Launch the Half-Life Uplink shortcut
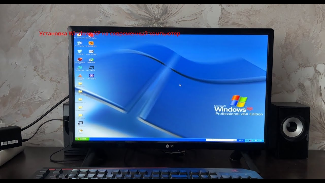The height and width of the screenshot is (183, 325). pos(91,36)
